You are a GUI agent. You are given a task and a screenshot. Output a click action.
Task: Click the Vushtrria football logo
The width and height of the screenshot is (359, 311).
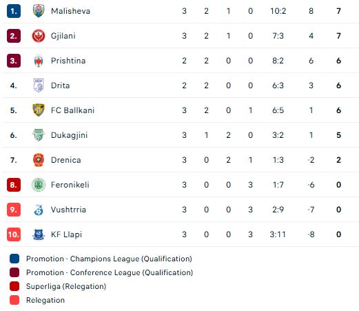coord(39,210)
